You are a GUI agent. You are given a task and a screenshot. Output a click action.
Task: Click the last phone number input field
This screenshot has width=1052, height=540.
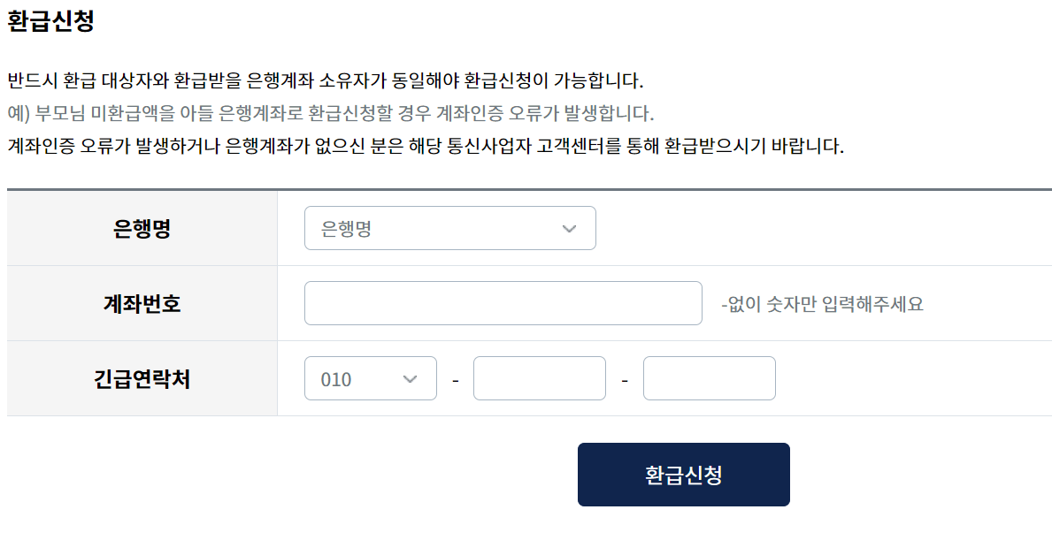(x=709, y=377)
